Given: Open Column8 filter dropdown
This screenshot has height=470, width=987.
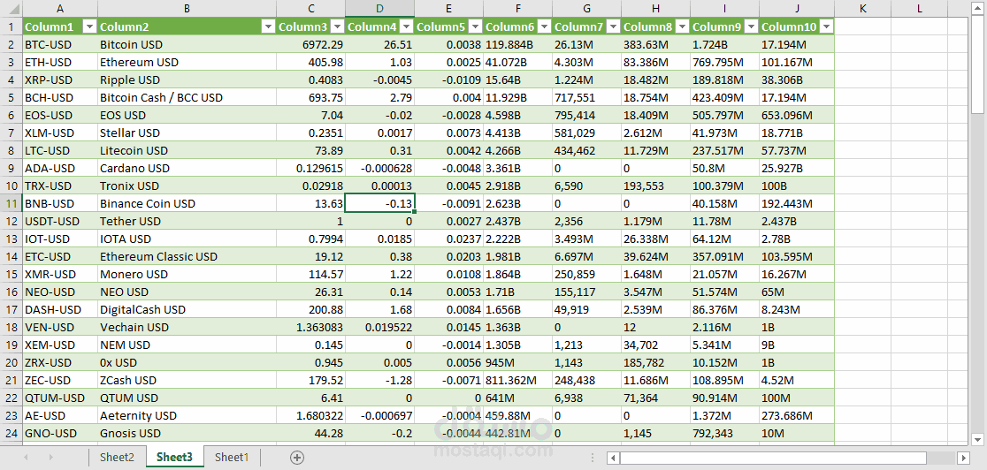Looking at the screenshot, I should click(x=683, y=27).
